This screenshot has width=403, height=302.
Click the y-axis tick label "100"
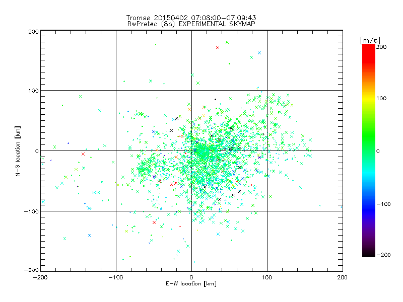click(x=33, y=91)
